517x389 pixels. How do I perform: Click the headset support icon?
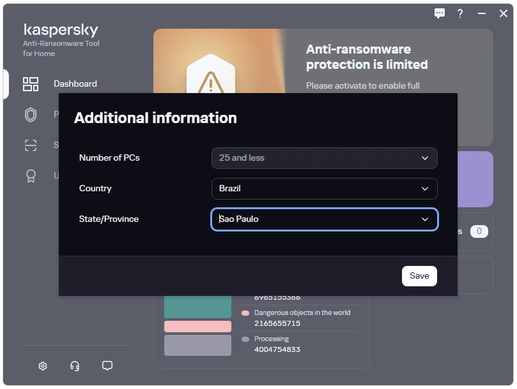point(75,366)
